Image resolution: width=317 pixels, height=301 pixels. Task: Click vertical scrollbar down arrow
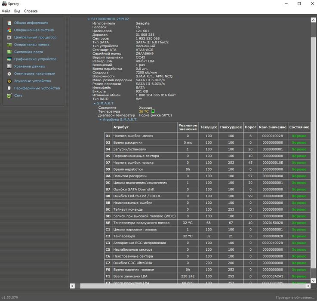click(313, 281)
